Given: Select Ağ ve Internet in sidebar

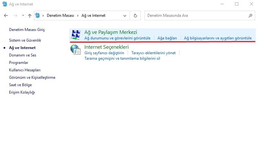Looking at the screenshot, I should 22,48.
